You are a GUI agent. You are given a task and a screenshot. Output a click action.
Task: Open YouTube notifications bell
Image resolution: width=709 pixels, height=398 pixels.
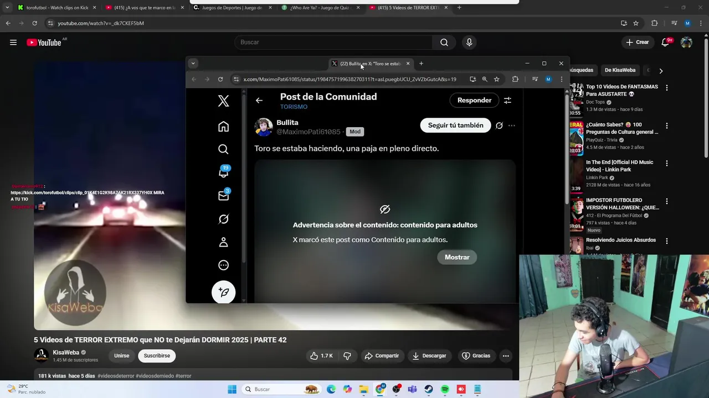click(x=666, y=43)
